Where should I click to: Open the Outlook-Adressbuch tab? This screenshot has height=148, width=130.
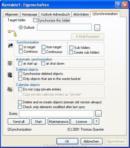55,14
